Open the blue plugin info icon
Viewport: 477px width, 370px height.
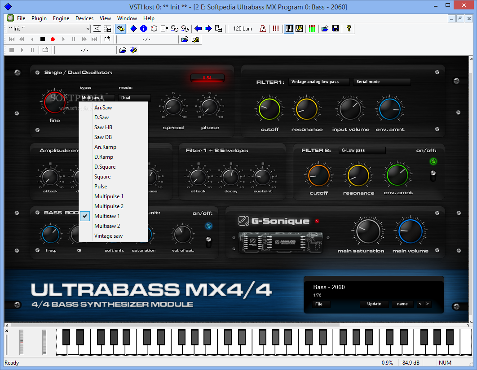tap(144, 29)
